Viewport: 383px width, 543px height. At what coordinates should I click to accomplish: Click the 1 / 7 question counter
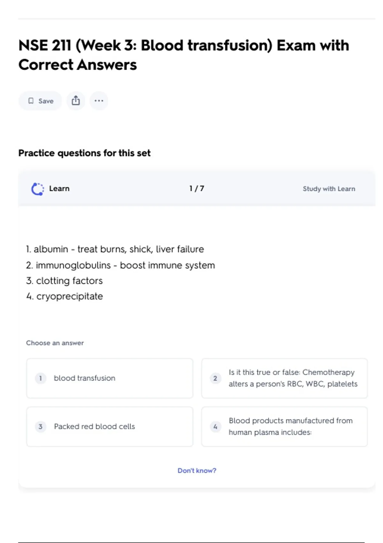tap(197, 188)
